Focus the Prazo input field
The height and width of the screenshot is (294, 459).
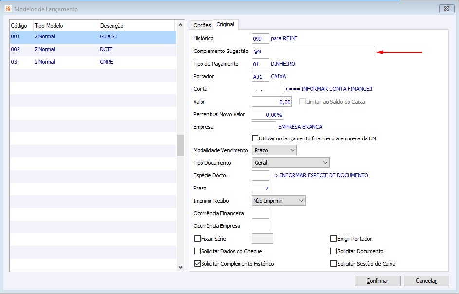(x=260, y=188)
